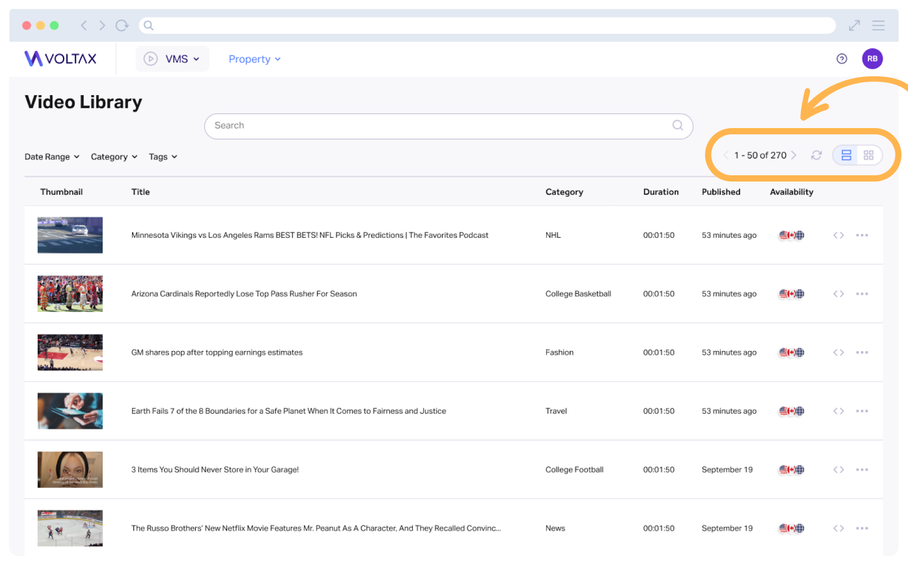This screenshot has width=908, height=565.
Task: Go to next page of videos
Action: point(794,155)
